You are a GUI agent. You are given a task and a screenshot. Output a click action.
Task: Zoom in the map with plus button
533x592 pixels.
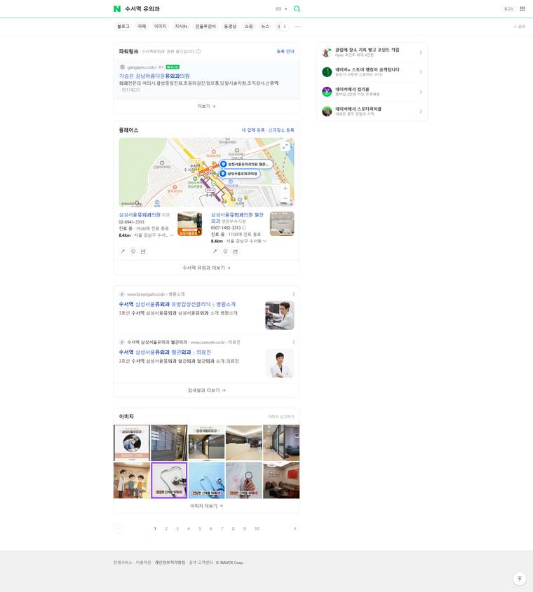(x=285, y=188)
